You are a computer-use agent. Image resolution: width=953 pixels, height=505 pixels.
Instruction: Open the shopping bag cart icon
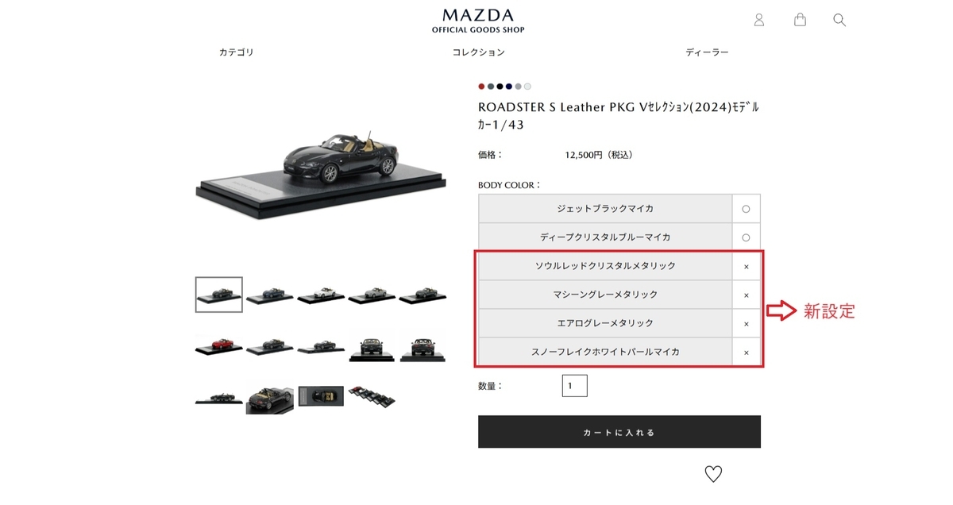(x=800, y=20)
